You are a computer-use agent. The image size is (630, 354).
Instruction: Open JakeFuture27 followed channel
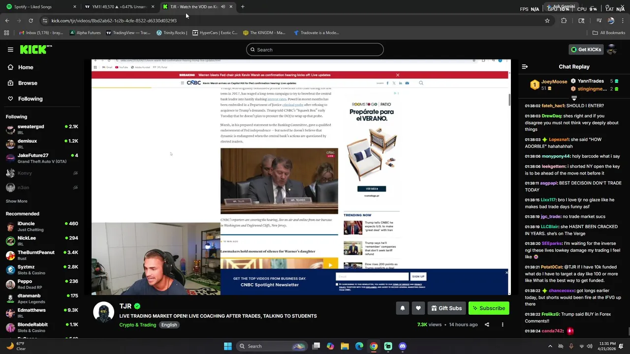click(x=42, y=158)
